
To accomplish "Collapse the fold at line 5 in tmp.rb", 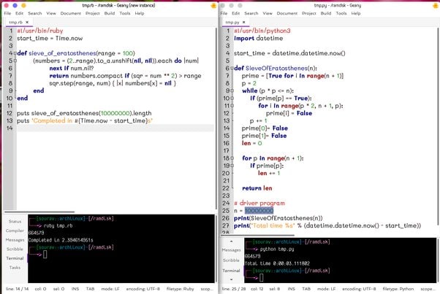I will point(15,61).
